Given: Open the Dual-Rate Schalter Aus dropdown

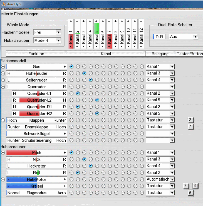Looking at the screenshot, I should click(195, 37).
